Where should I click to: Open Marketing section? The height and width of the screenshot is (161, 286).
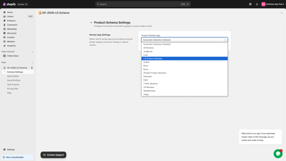point(12,29)
